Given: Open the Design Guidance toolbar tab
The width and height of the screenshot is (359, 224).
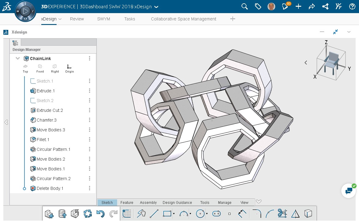Looking at the screenshot, I should [177, 203].
